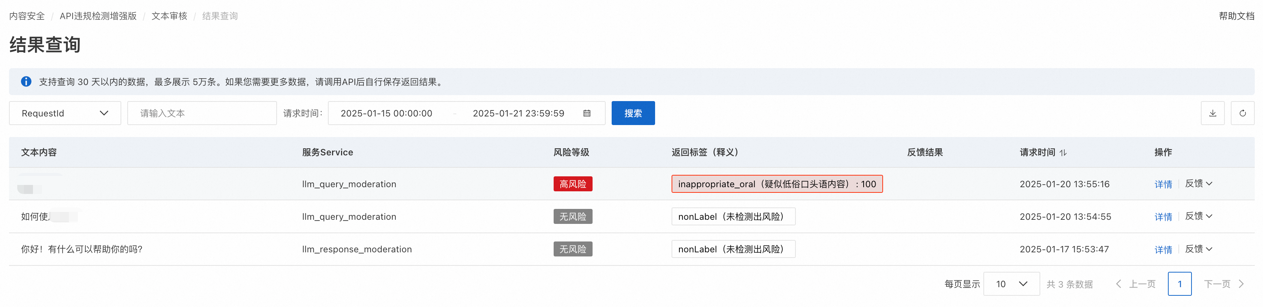Click the refresh icon button

point(1242,113)
